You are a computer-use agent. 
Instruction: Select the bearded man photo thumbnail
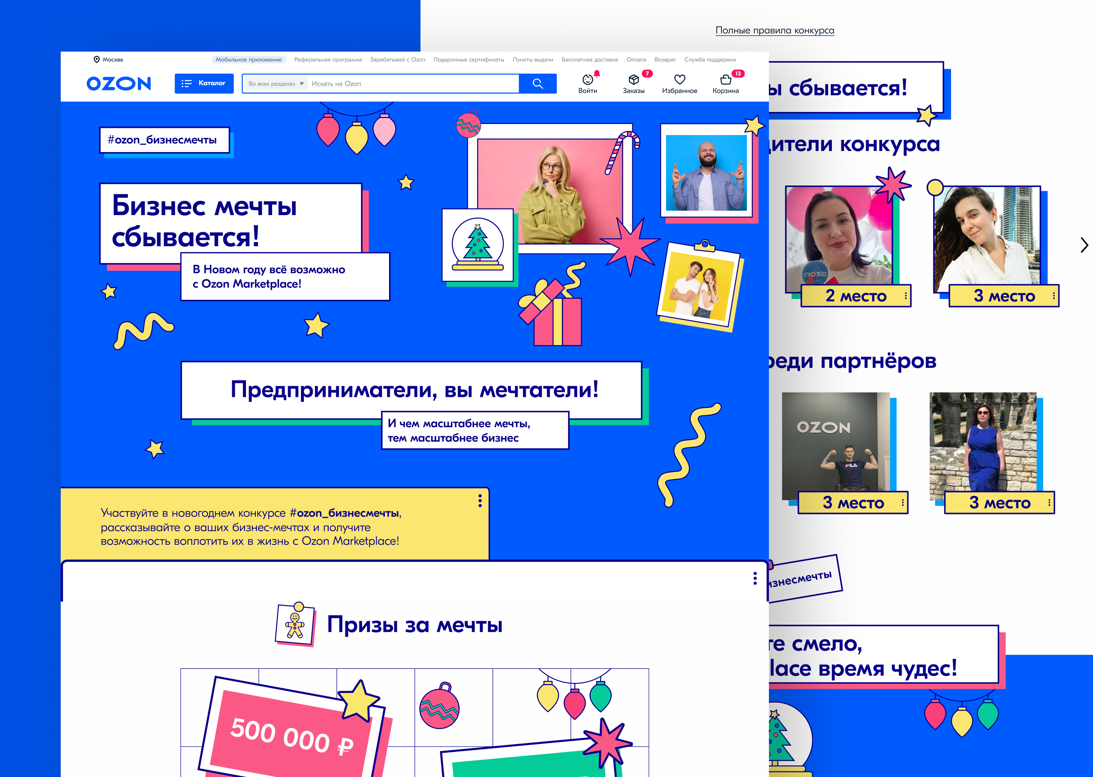point(706,173)
